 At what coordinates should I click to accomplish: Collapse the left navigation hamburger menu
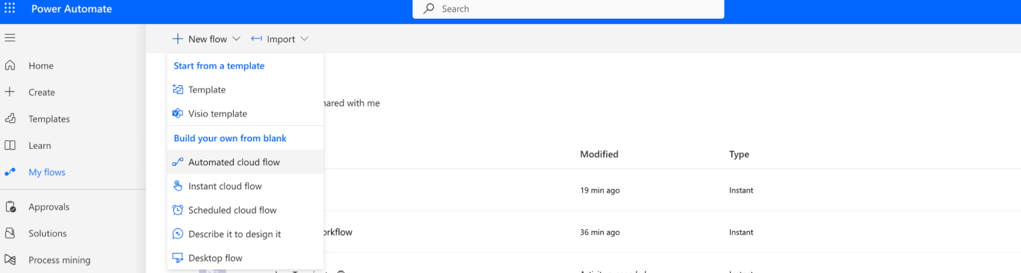coord(10,38)
